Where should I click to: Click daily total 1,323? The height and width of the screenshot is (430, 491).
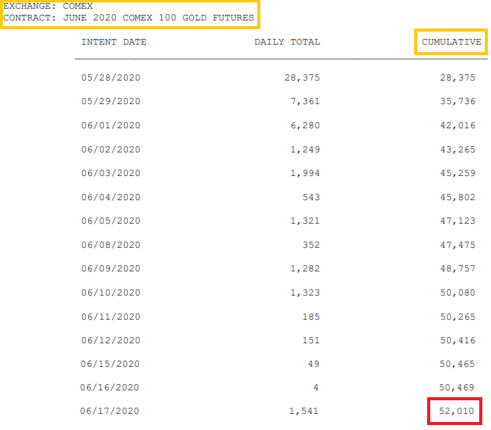coord(305,292)
